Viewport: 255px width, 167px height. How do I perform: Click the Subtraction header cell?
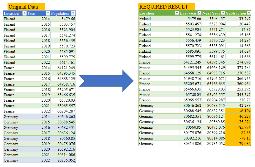tap(238, 13)
